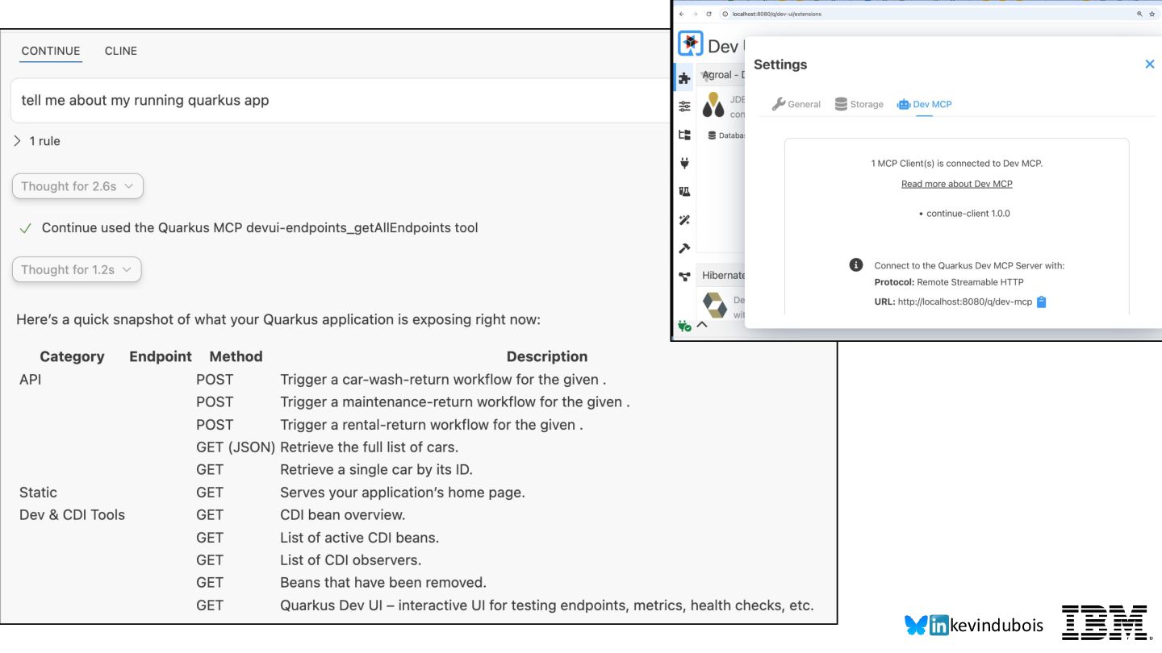Click 'List of active CDI beans.' description

click(x=359, y=537)
